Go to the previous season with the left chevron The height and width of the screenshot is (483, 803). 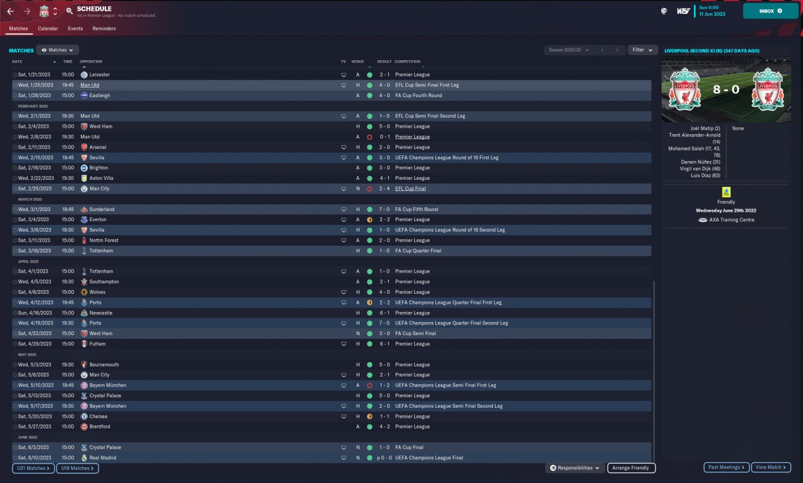pos(602,50)
